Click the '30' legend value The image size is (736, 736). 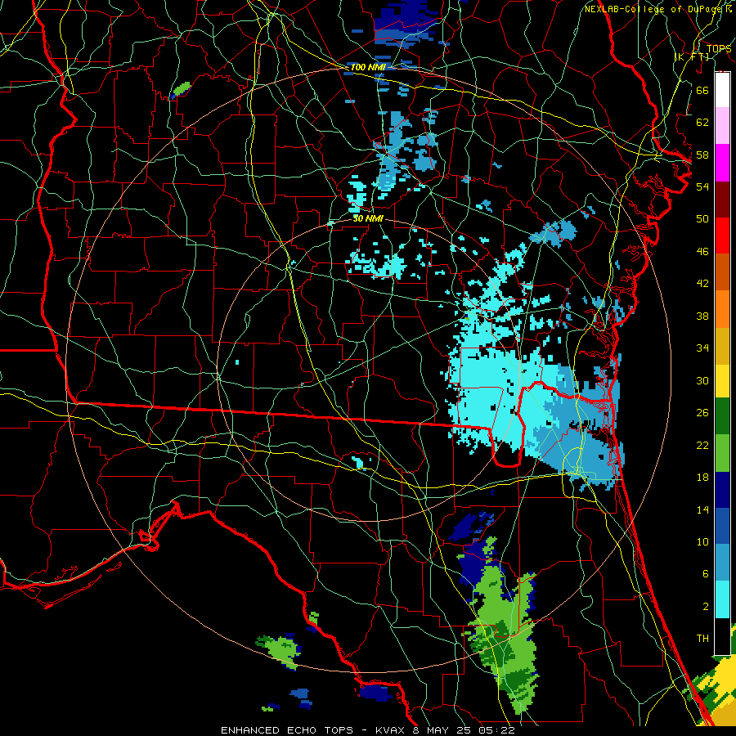click(702, 380)
